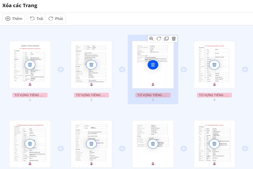
Task: Rotate page 3 using hover toolbar icon
Action: tap(159, 39)
